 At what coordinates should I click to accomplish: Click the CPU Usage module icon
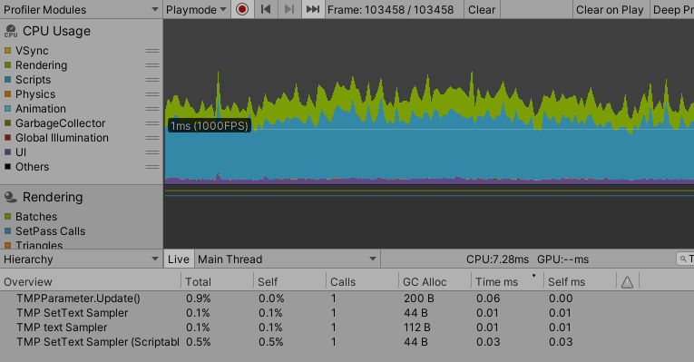[x=11, y=31]
